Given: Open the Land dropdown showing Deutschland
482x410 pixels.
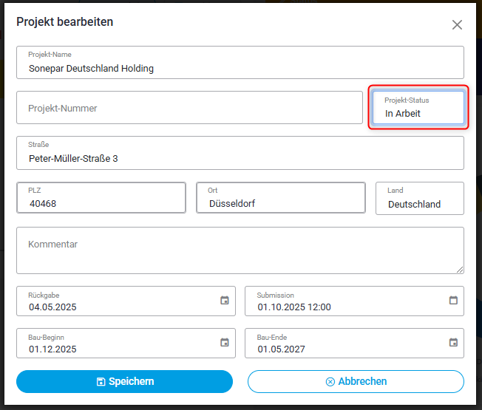Looking at the screenshot, I should point(420,198).
